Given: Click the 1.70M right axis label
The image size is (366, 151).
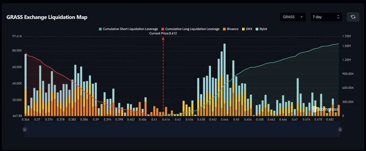Looking at the screenshot, I should (x=346, y=37).
